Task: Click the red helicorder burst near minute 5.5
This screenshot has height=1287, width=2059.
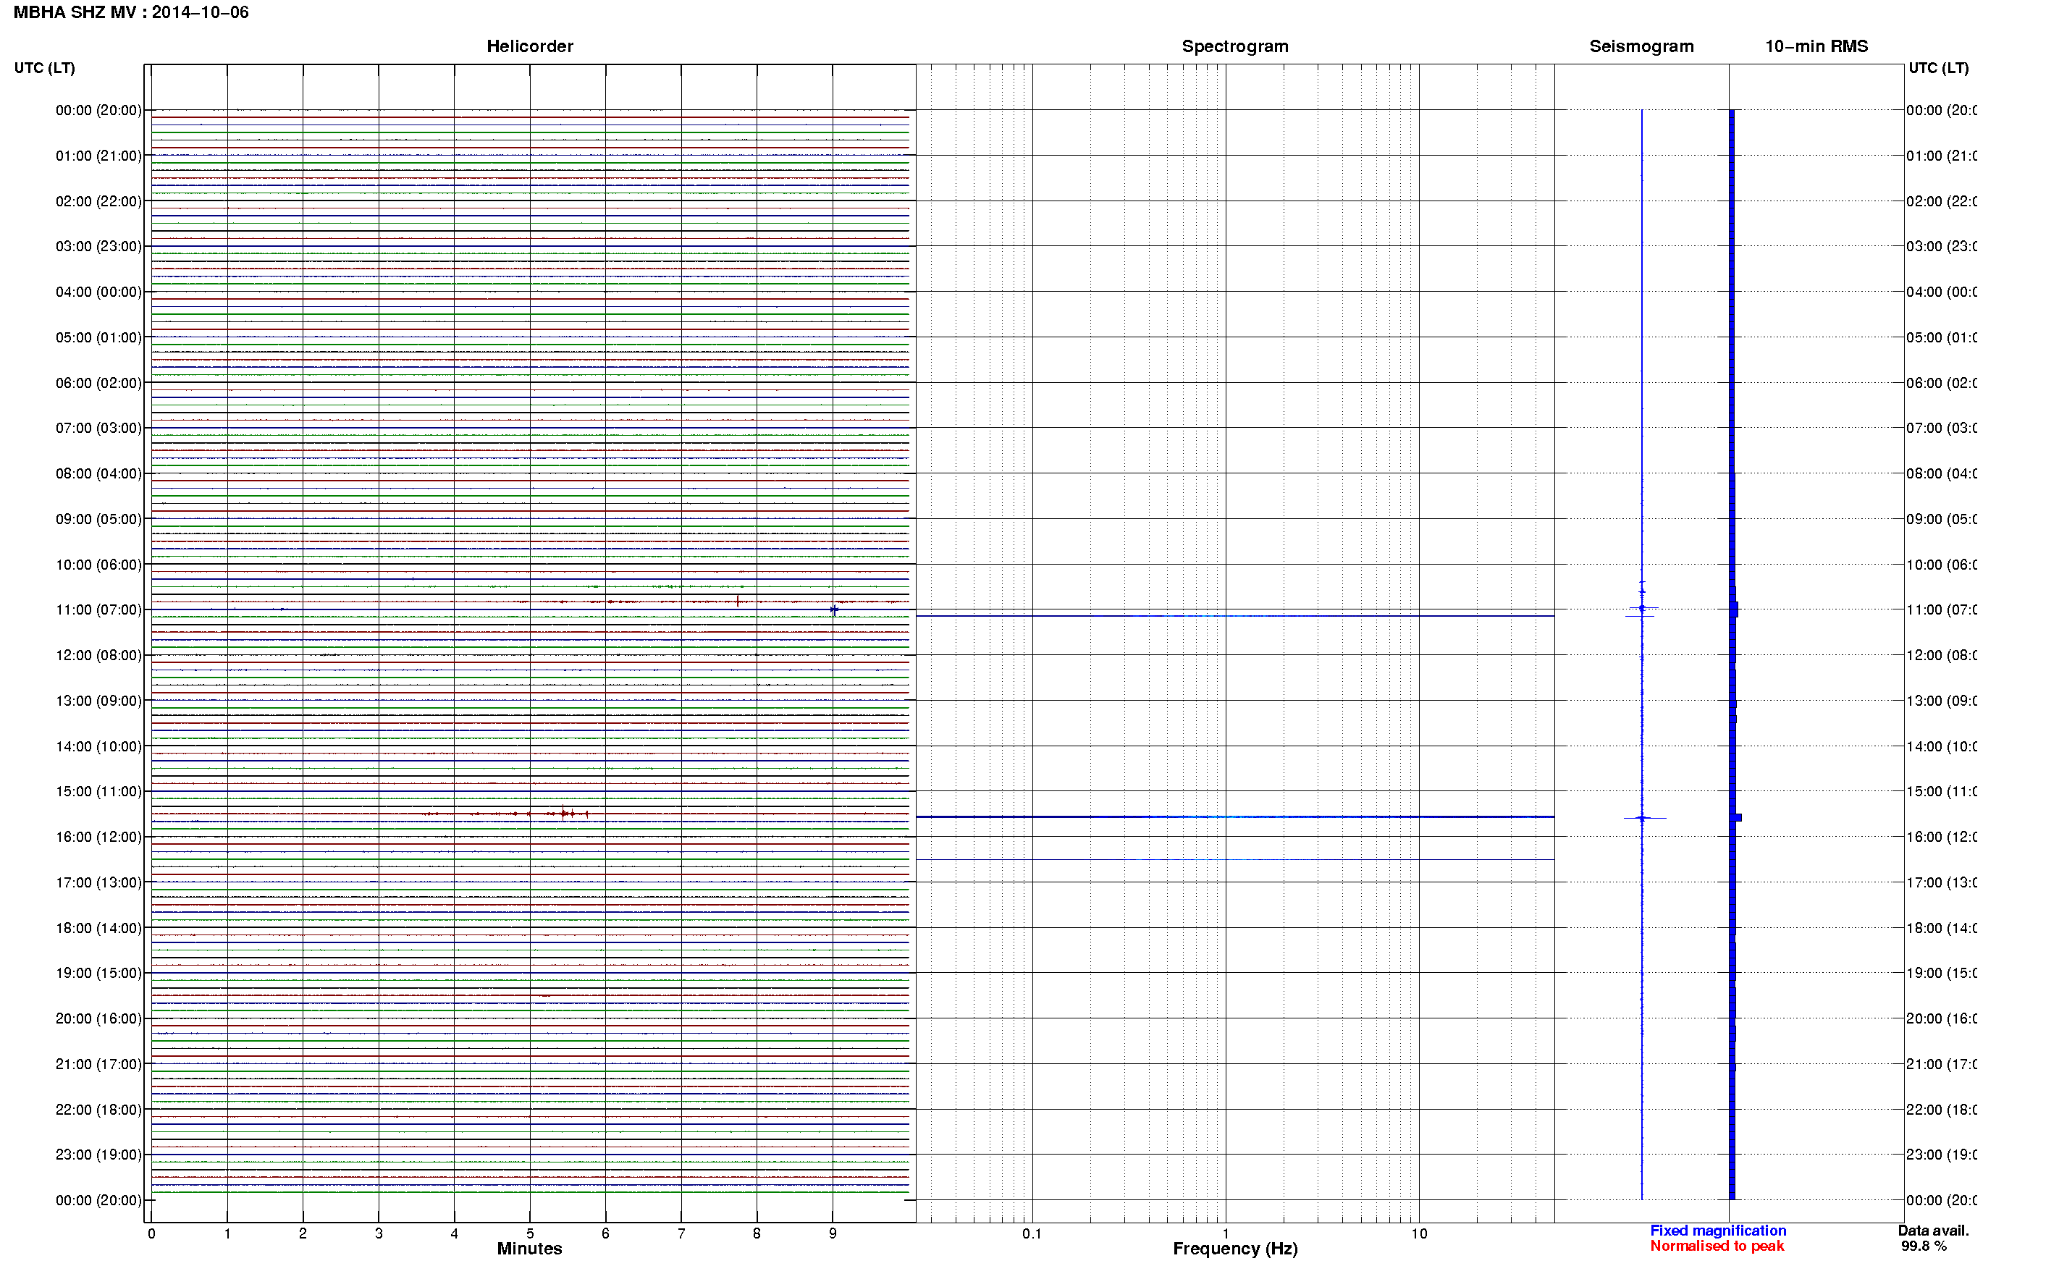Action: pos(566,814)
